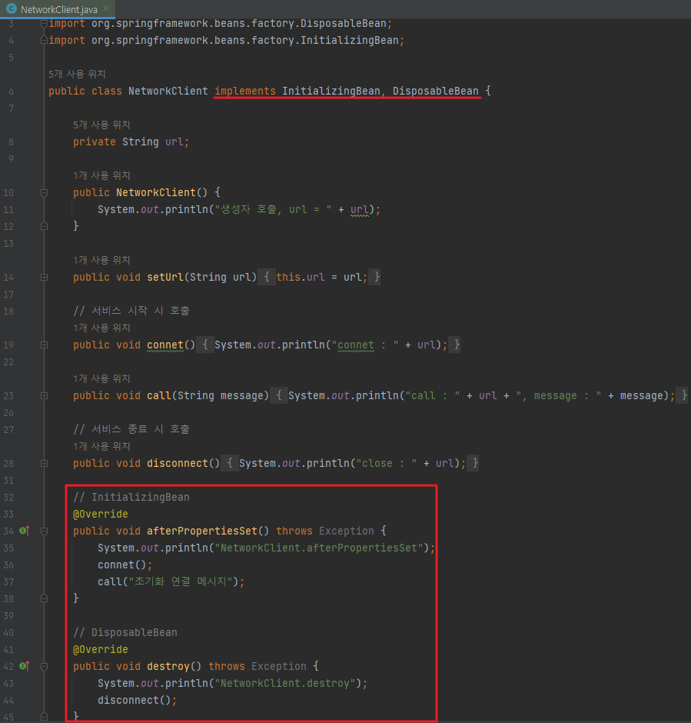Click the afterPropertiesSet method name on line 34

click(202, 531)
